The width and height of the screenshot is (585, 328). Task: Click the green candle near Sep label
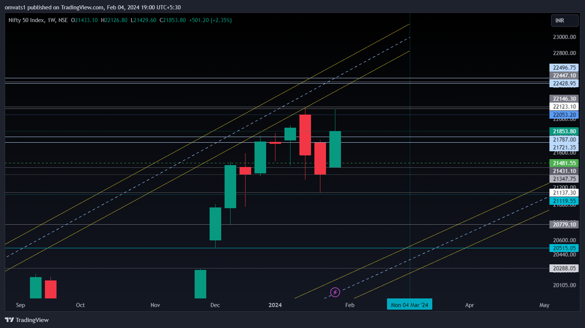point(36,288)
